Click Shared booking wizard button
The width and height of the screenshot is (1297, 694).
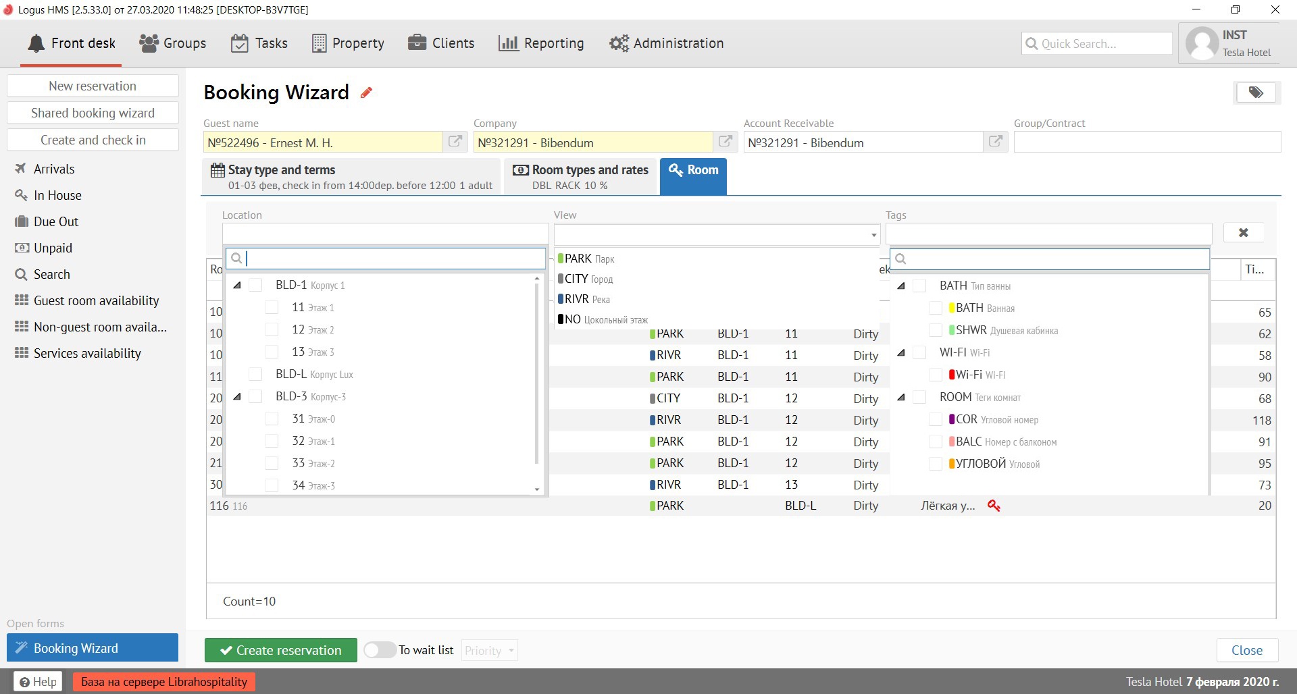point(93,113)
